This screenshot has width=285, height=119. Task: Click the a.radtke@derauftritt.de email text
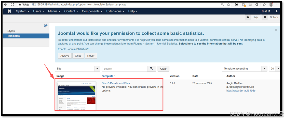click(x=240, y=87)
